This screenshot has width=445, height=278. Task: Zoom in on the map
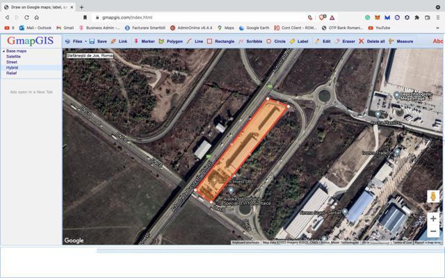point(433,219)
